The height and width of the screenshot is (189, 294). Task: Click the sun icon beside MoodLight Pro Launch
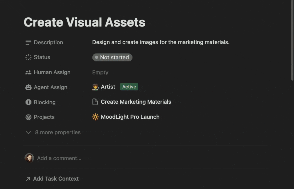95,117
